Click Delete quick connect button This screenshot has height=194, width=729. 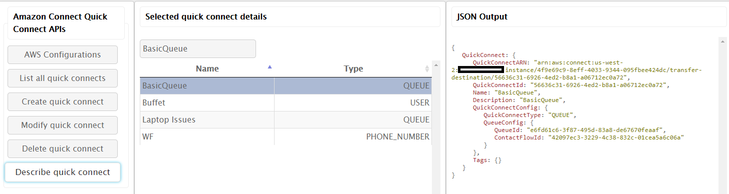coord(63,149)
